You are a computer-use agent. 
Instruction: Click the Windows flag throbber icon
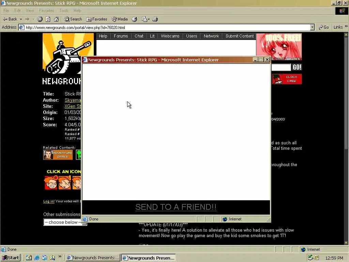342,11
